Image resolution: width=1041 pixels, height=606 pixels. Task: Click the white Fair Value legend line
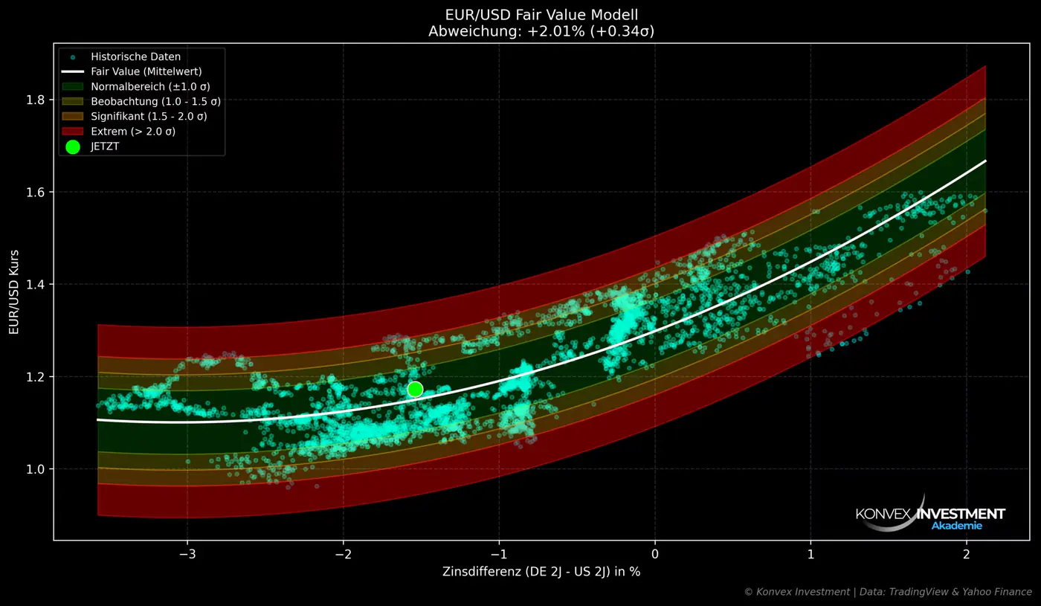tap(73, 71)
